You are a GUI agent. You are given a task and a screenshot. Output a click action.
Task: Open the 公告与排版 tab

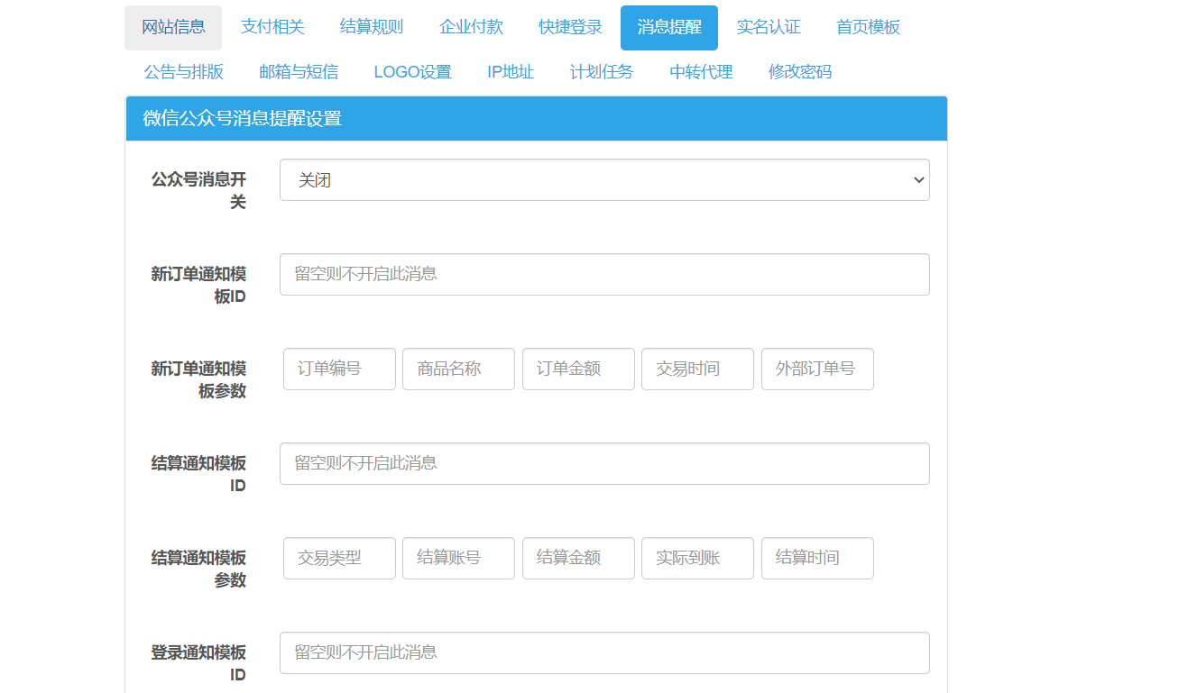pos(185,72)
